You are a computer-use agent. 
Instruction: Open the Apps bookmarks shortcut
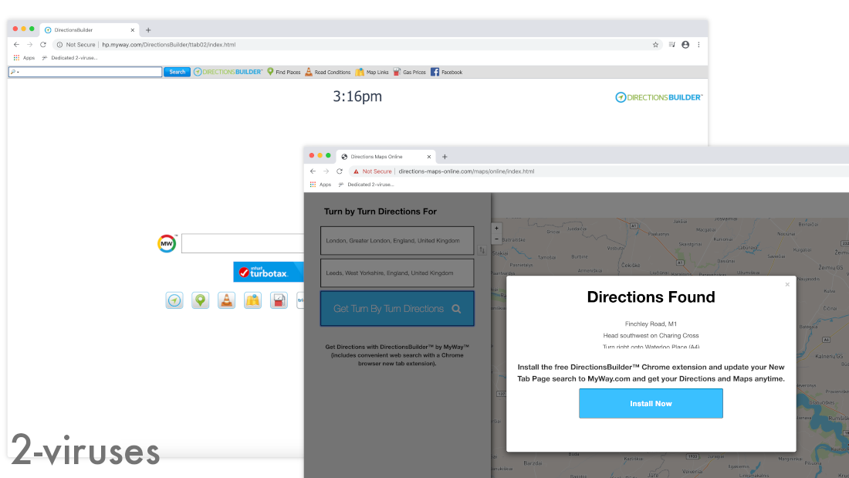tap(24, 57)
